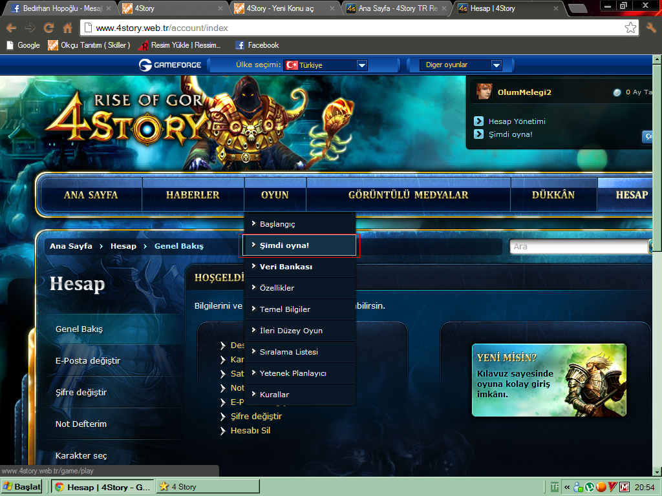Select Yetenek Planlayıcı menu entry
Screen dimensions: 662x496
[300, 373]
